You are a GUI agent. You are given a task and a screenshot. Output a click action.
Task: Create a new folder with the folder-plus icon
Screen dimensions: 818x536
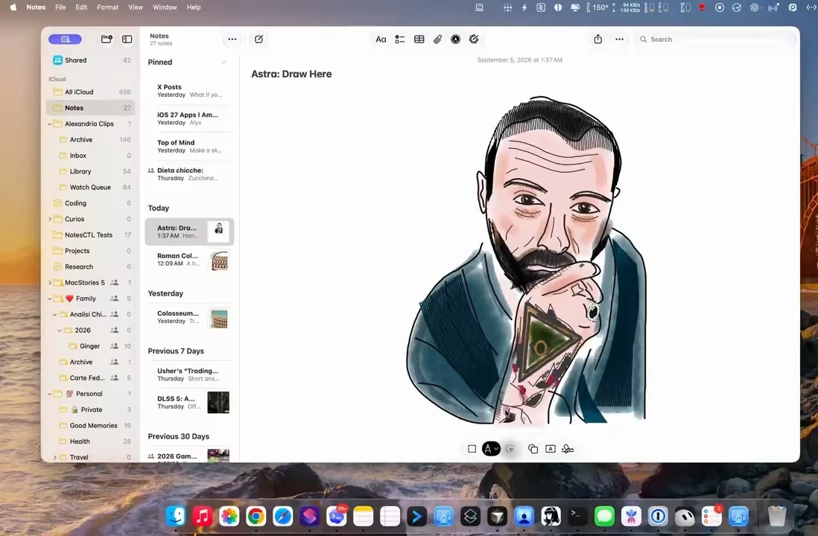pyautogui.click(x=107, y=39)
